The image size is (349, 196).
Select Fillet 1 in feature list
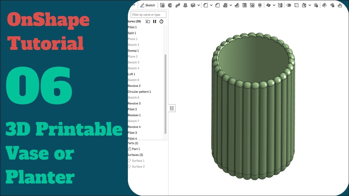click(x=132, y=27)
